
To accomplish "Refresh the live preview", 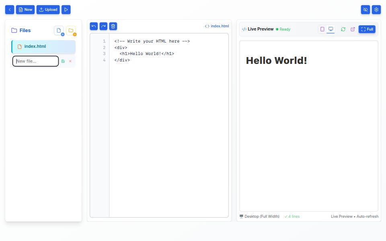I will point(343,29).
